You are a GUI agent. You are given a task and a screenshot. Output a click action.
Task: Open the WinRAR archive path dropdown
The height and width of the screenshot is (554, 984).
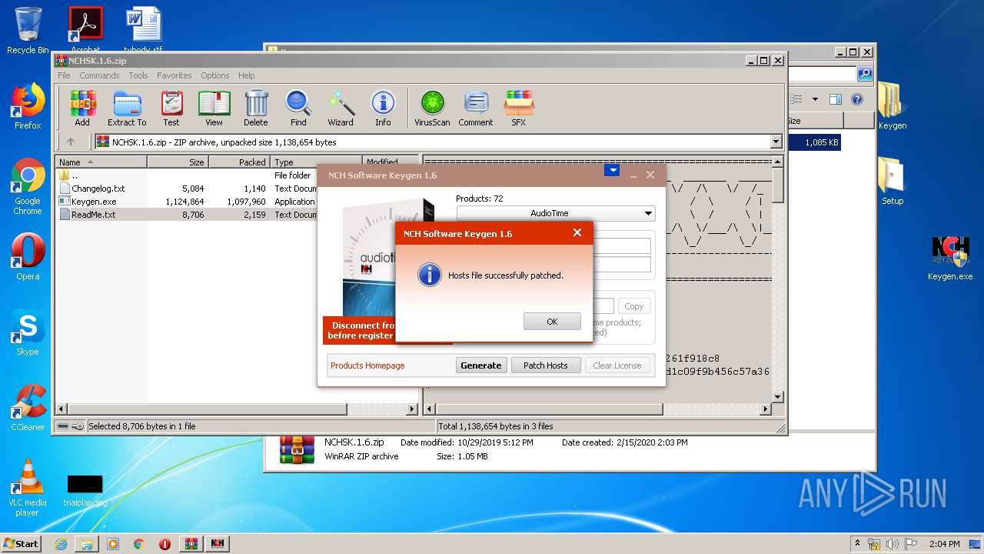click(776, 142)
